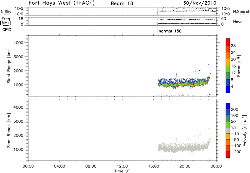Click the "Velocity [m s⁻¹]" colorbar label
The width and height of the screenshot is (250, 173).
click(244, 130)
